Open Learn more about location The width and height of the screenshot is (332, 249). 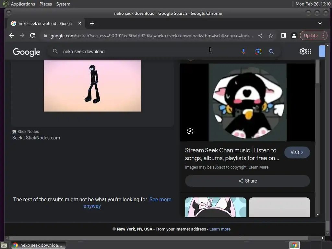coord(220,229)
